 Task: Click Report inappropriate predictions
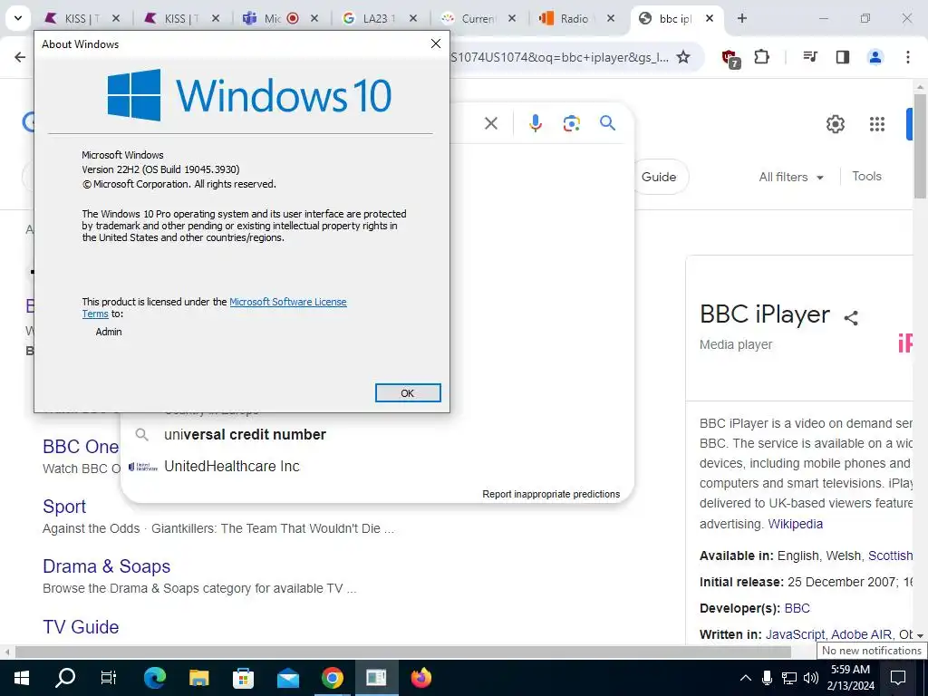point(551,494)
